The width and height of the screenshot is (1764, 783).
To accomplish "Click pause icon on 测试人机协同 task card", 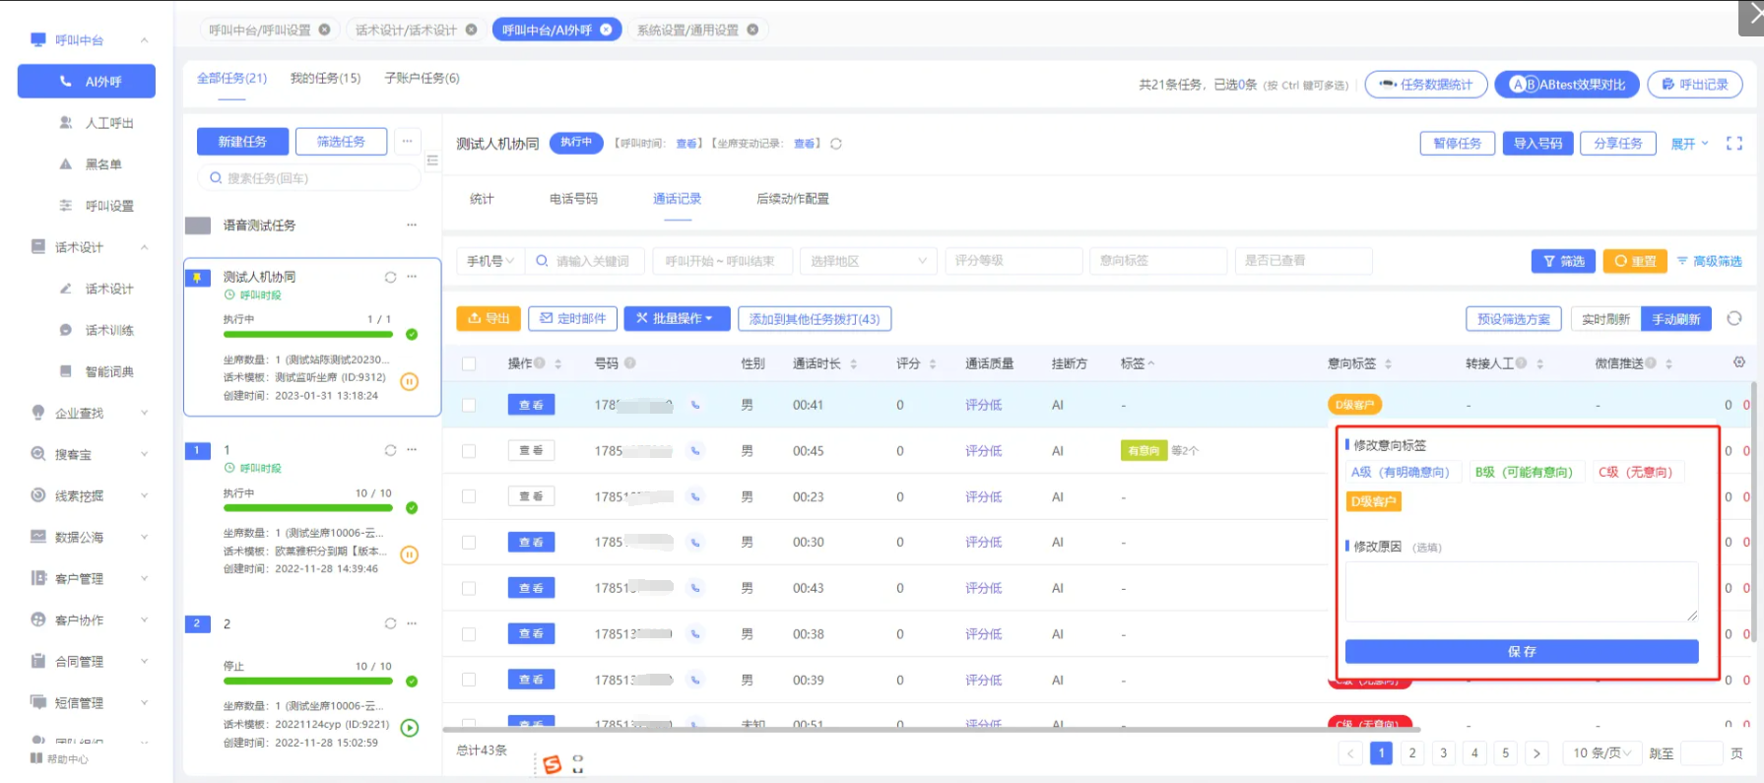I will (410, 381).
